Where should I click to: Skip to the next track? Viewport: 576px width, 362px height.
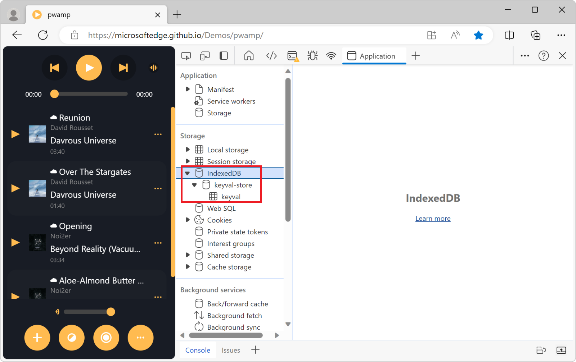123,67
